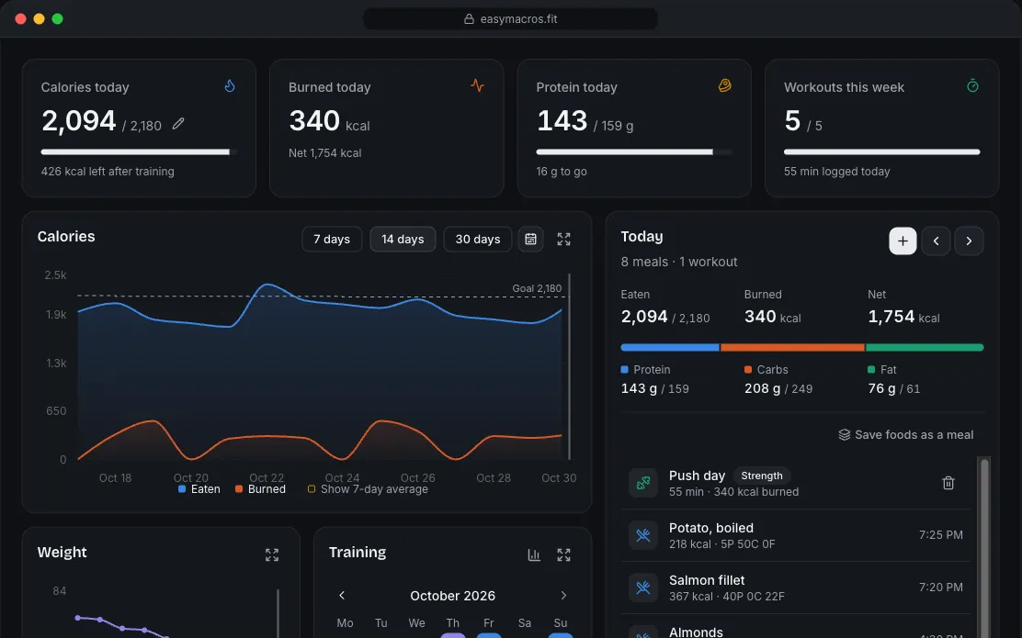The image size is (1022, 638).
Task: Click the lock icon in the address bar
Action: pos(469,19)
